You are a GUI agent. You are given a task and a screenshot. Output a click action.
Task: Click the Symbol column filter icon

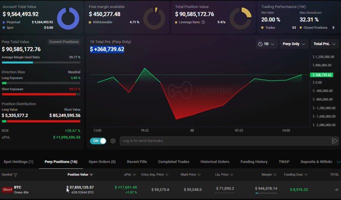16,175
